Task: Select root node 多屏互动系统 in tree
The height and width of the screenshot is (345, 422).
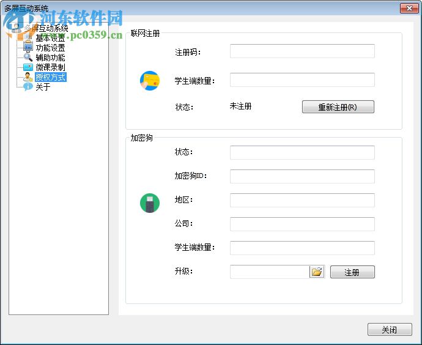Action: click(46, 28)
